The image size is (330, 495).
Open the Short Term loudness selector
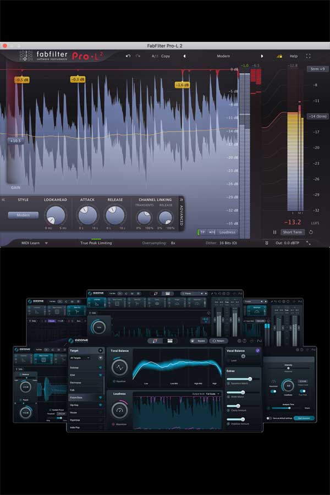click(x=293, y=232)
